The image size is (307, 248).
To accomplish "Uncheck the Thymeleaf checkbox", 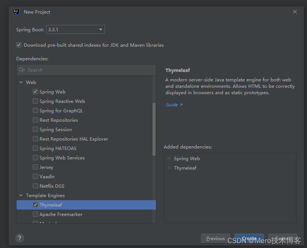I will (35, 205).
